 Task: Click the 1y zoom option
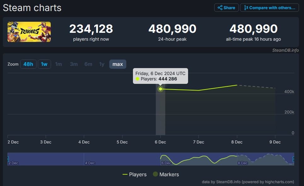[102, 64]
